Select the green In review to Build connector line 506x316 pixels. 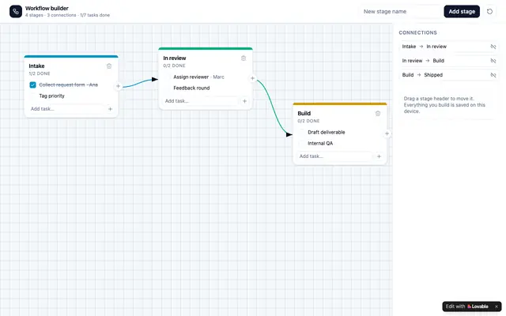coord(272,107)
